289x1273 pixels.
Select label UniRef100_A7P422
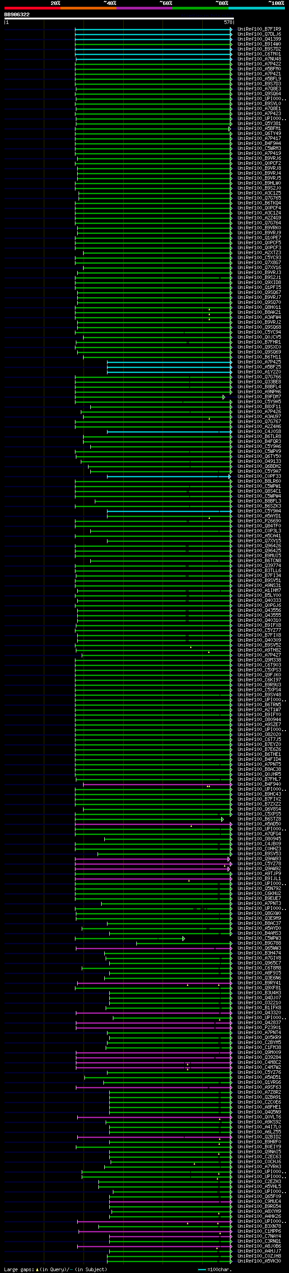[259, 64]
